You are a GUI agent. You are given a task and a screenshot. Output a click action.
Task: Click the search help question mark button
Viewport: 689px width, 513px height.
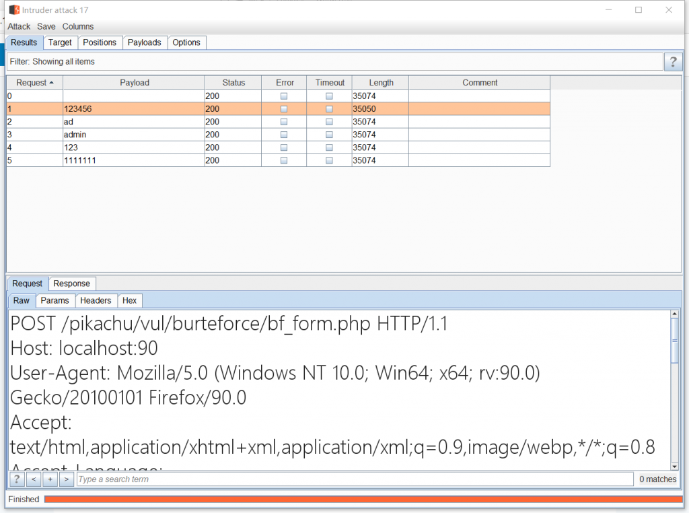click(17, 479)
